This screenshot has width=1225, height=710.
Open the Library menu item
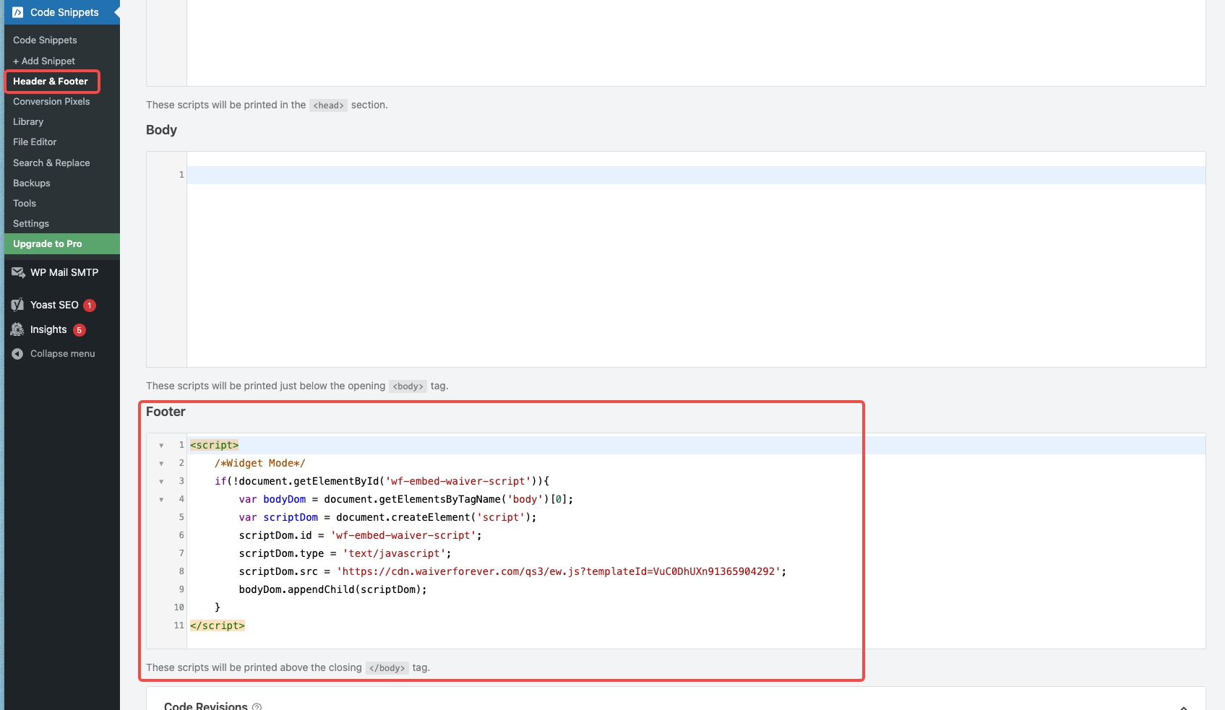point(28,122)
